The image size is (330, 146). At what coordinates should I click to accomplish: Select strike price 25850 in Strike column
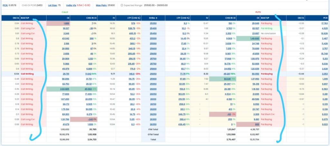(x=153, y=74)
